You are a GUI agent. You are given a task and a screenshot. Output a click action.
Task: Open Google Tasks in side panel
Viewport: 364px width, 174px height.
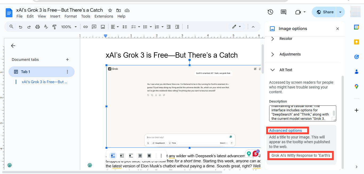pyautogui.click(x=357, y=57)
